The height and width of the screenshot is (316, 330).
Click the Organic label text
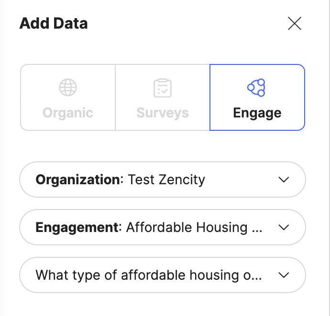(68, 113)
